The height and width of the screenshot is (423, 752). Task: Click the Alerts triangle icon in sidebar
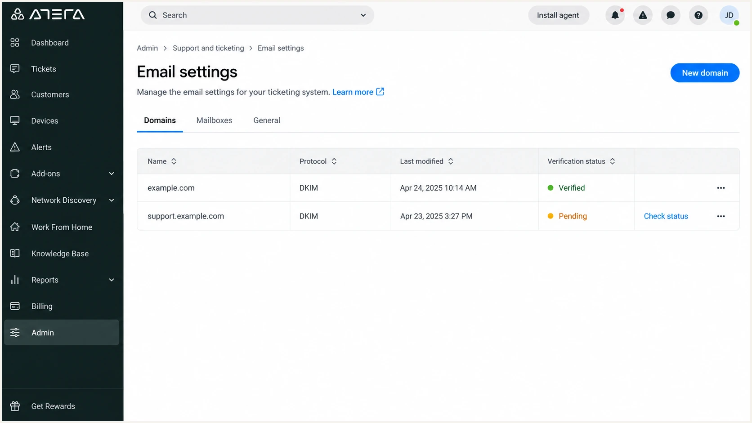click(15, 147)
